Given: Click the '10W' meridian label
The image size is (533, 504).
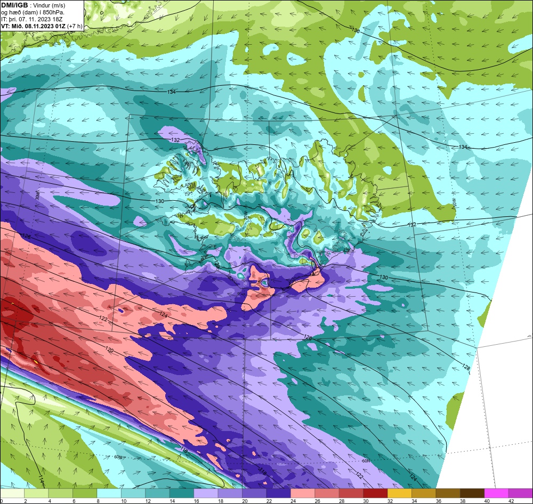Looking at the screenshot, I should pos(453,204).
